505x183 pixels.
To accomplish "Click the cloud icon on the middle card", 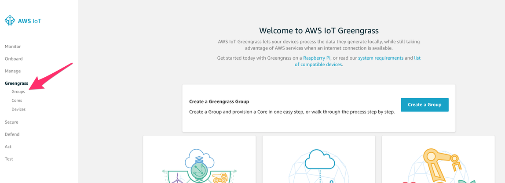I will click(x=320, y=159).
